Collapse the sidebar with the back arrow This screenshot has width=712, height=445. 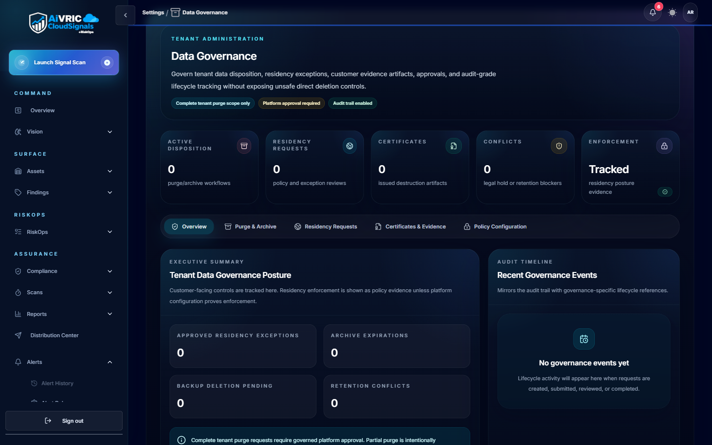click(x=125, y=15)
